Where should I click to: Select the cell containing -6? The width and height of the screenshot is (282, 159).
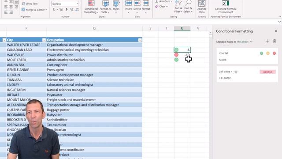[x=182, y=50]
